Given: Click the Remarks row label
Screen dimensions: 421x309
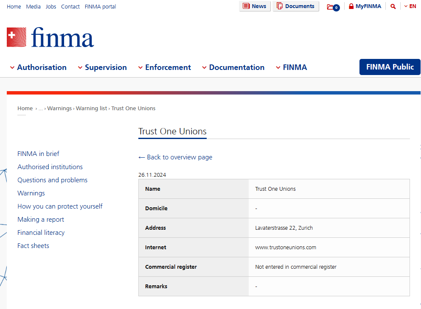Looking at the screenshot, I should (x=156, y=287).
